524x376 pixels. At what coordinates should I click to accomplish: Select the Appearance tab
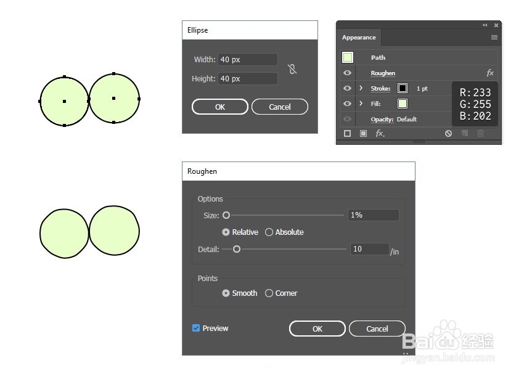coord(359,38)
